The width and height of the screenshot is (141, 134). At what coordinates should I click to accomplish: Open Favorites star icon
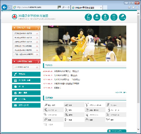[133, 7]
